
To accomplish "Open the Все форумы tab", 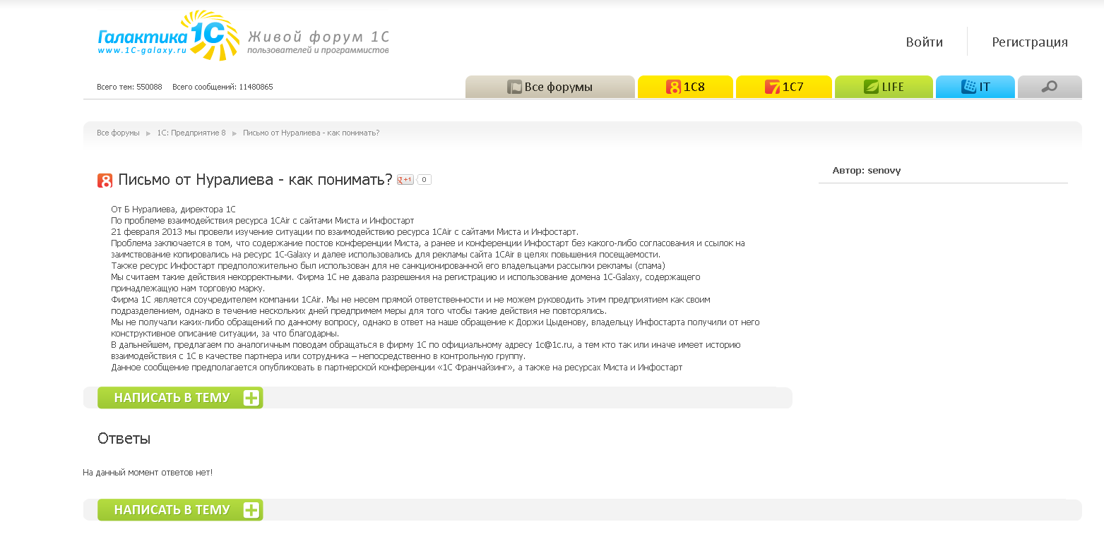I will [x=550, y=87].
